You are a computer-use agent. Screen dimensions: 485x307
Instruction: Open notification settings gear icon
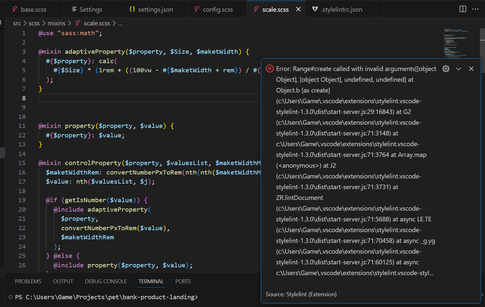tap(446, 69)
